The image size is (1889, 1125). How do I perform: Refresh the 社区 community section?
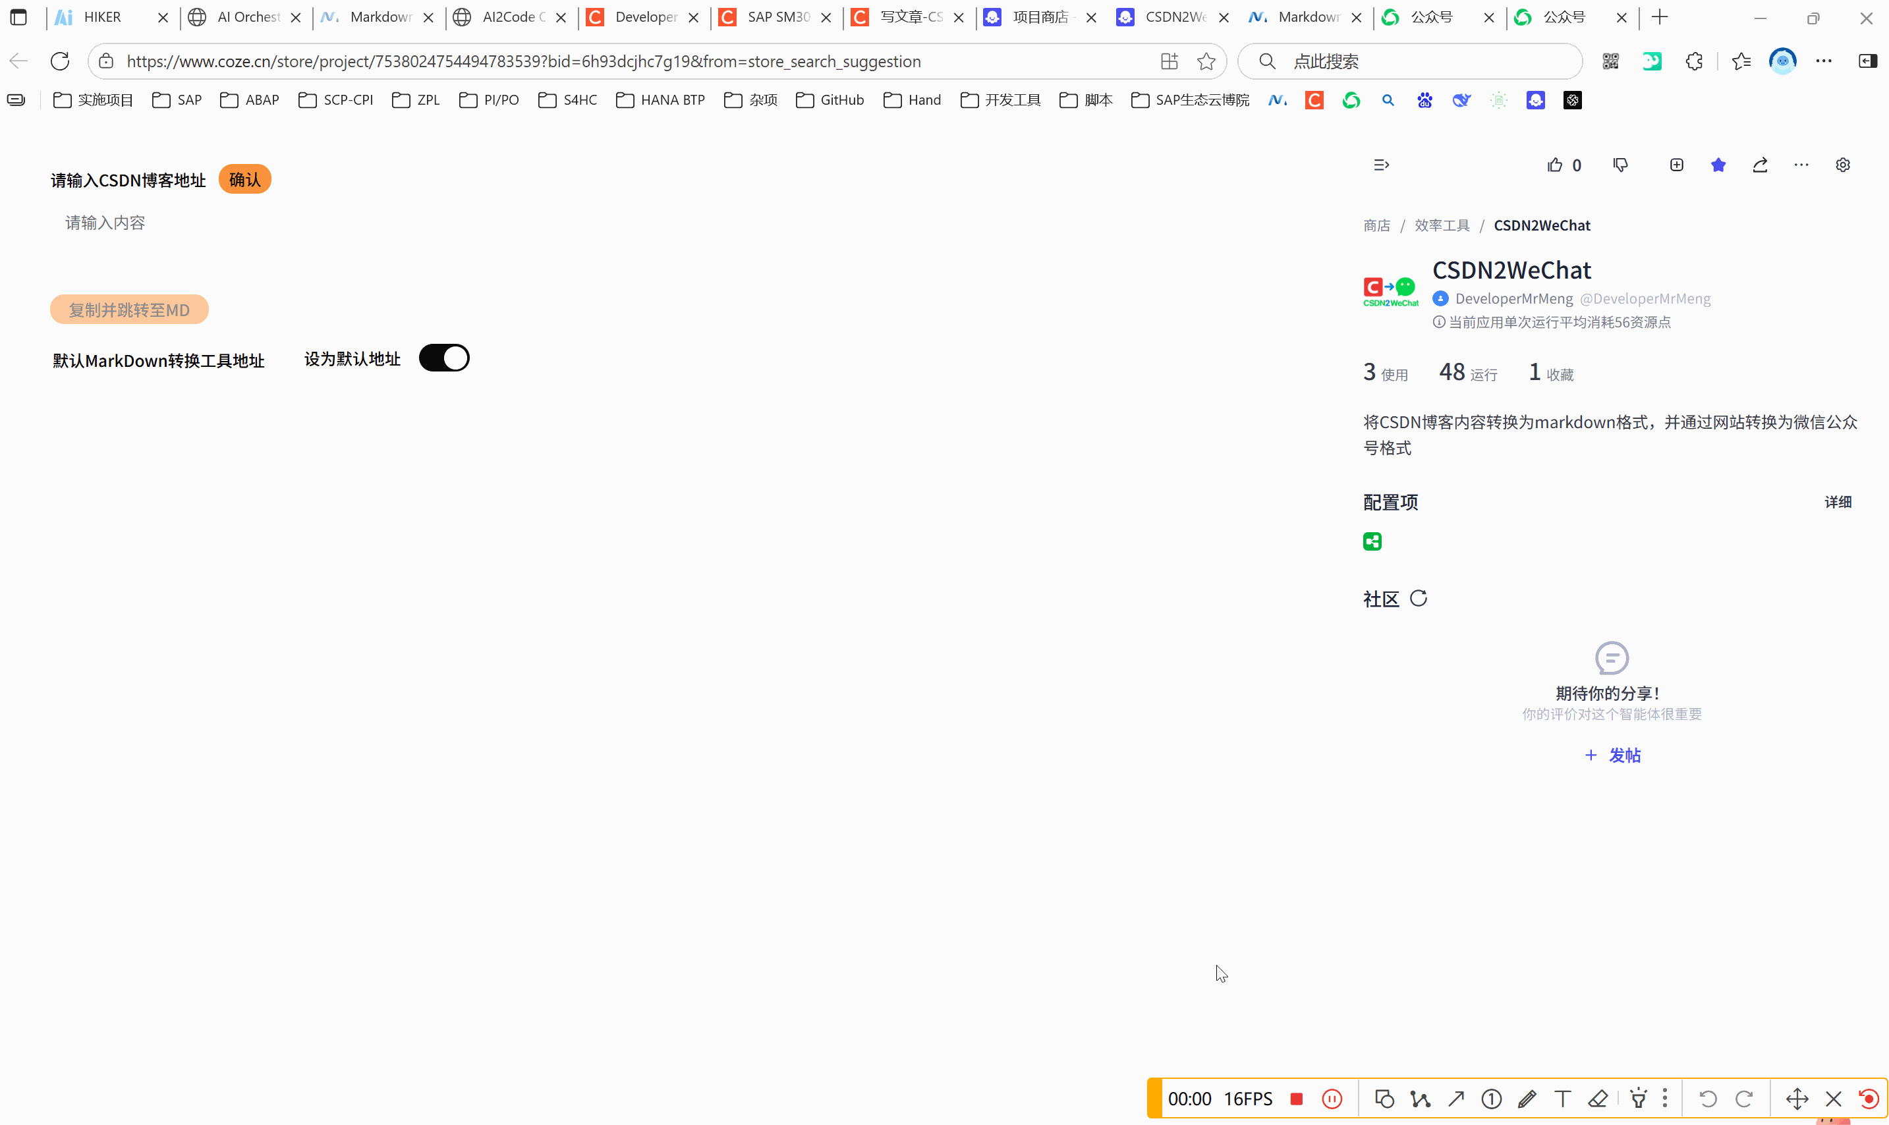point(1418,598)
